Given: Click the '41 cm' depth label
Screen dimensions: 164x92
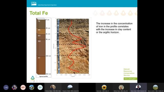Looking at the screenshot, I should point(48,34).
